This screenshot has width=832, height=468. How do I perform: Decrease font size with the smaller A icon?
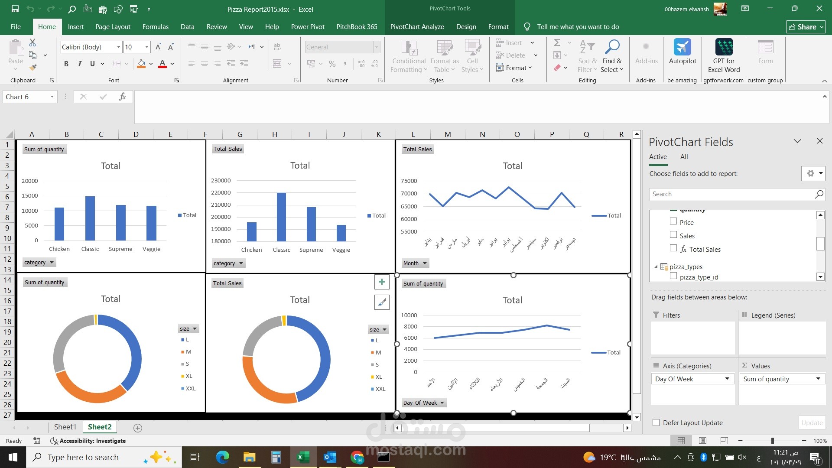[x=171, y=47]
